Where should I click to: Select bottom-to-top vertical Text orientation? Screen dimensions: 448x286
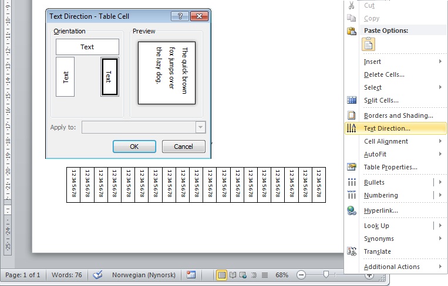click(x=65, y=77)
